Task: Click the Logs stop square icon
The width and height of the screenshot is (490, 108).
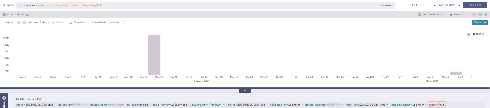Action: (x=485, y=14)
